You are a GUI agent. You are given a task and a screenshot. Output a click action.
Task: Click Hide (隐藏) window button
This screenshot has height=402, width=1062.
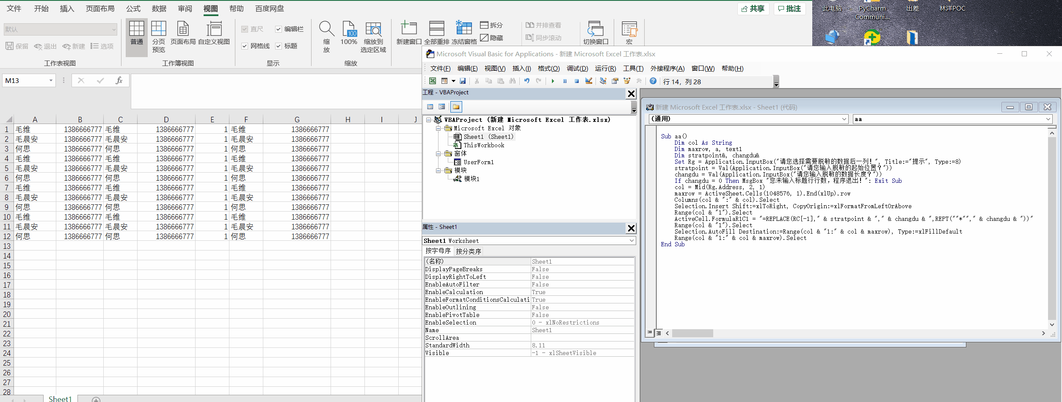point(491,38)
